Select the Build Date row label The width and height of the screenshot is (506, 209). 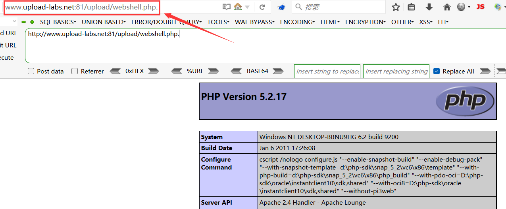pyautogui.click(x=217, y=148)
